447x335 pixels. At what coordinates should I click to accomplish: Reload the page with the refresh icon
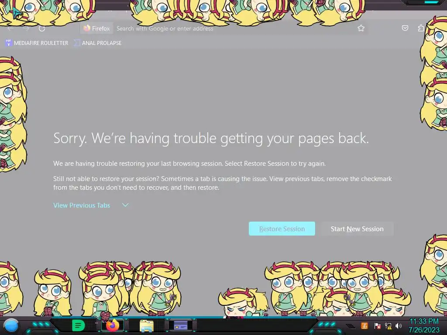42,28
